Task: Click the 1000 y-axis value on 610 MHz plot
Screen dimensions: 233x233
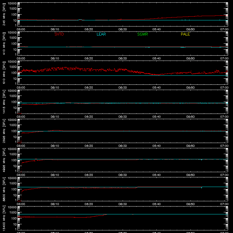Action: pyautogui.click(x=13, y=67)
